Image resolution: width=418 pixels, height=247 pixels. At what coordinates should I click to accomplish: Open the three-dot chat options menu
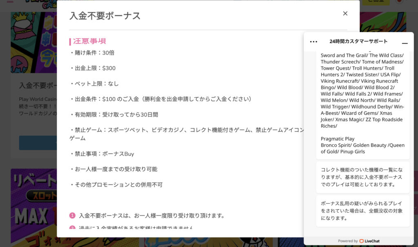click(x=313, y=42)
